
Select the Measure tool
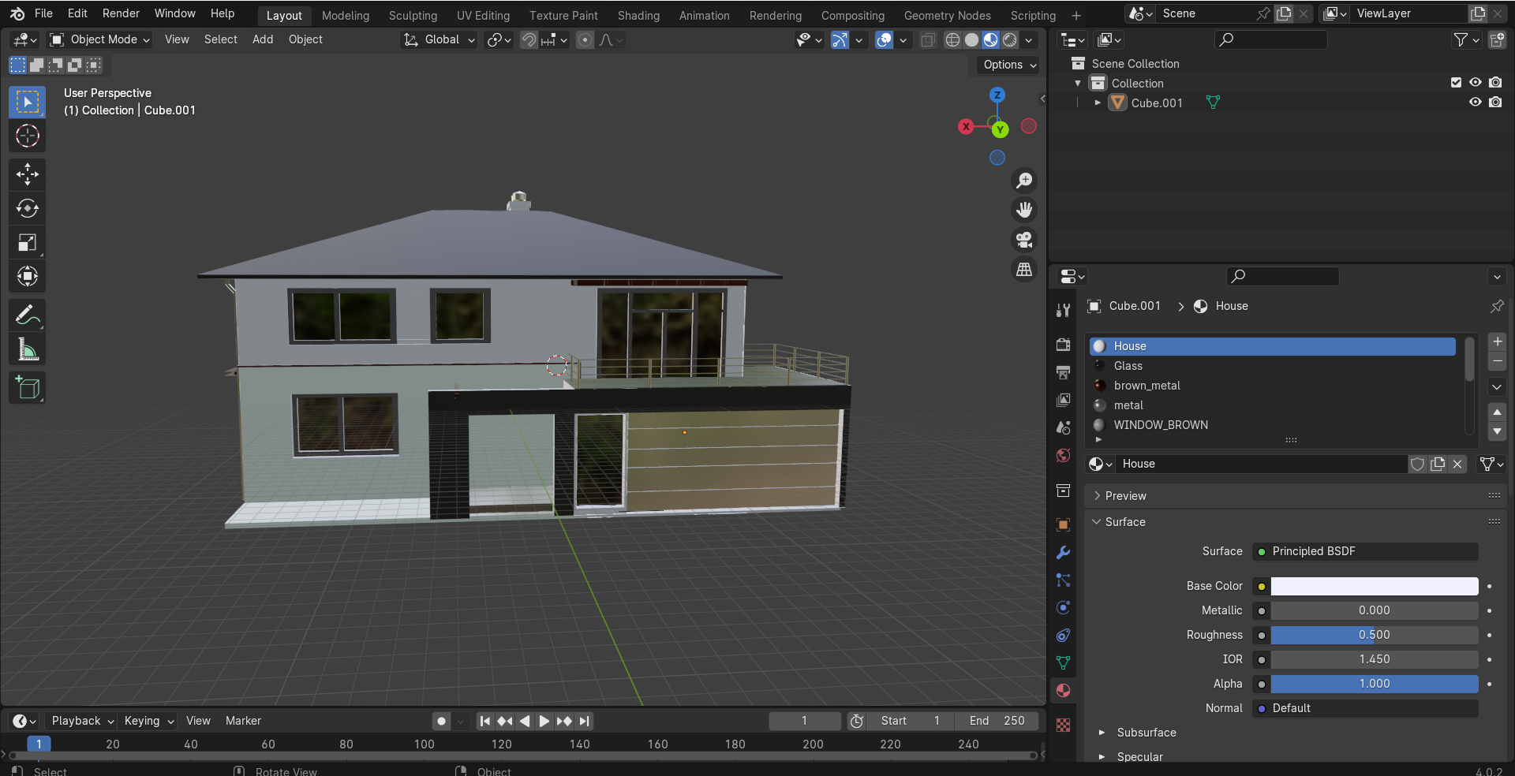pyautogui.click(x=27, y=349)
